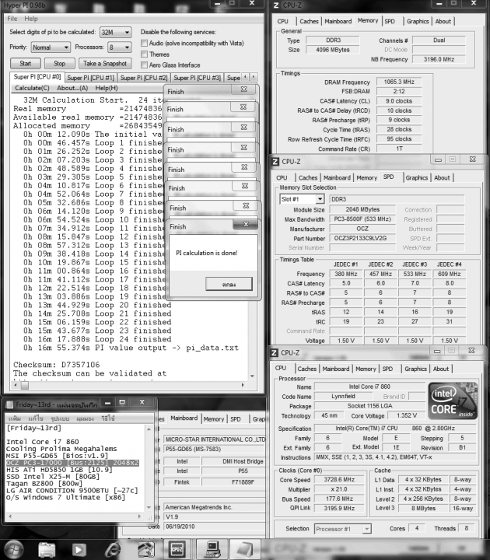Open the Processors count dropdown

click(x=121, y=47)
